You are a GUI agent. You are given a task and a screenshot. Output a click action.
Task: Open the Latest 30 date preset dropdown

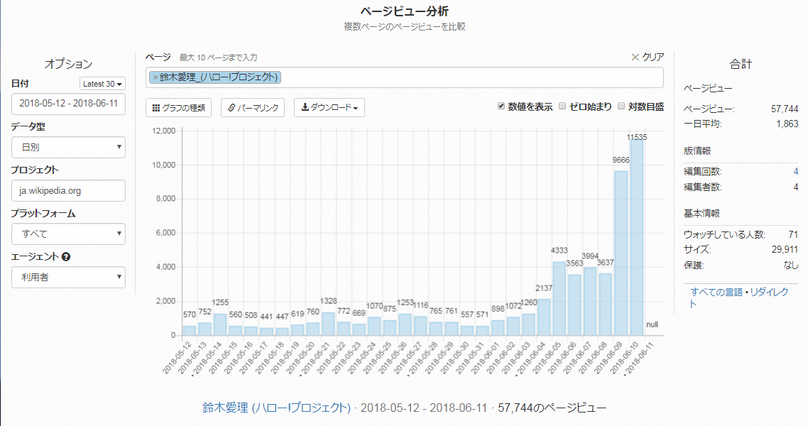tap(102, 84)
